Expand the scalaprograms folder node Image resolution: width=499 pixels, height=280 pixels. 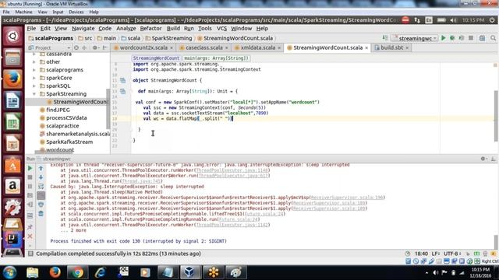34,70
